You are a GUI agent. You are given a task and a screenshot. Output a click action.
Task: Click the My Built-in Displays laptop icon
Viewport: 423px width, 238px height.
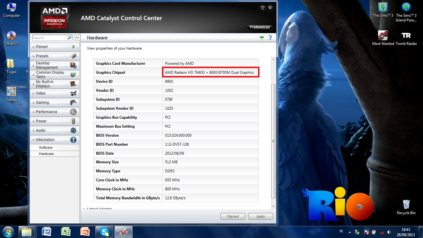click(73, 84)
